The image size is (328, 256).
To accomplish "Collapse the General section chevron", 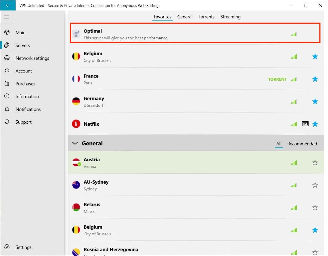I will pyautogui.click(x=75, y=143).
